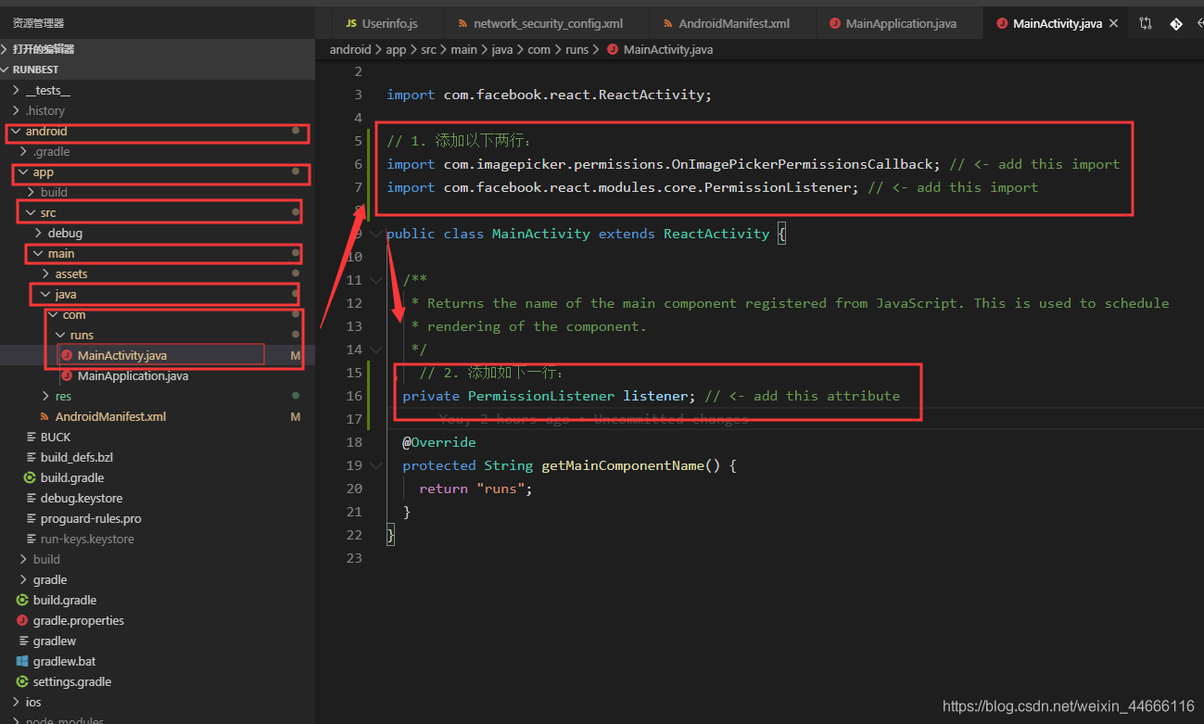
Task: Expand the res folder
Action: [158, 396]
